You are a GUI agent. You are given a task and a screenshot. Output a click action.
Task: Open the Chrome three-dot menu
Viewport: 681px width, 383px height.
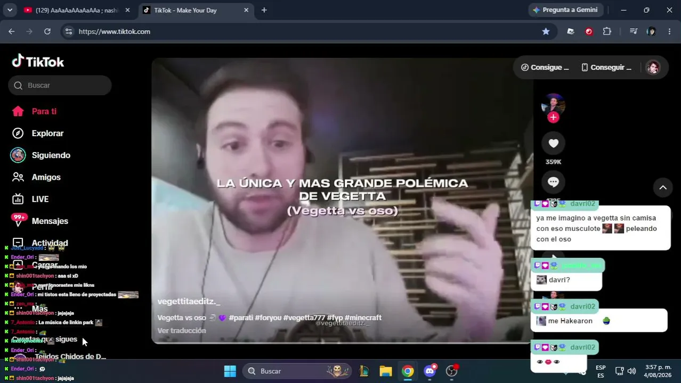click(669, 31)
